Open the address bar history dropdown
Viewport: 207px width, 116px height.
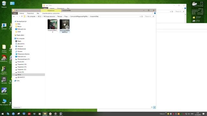point(140,16)
